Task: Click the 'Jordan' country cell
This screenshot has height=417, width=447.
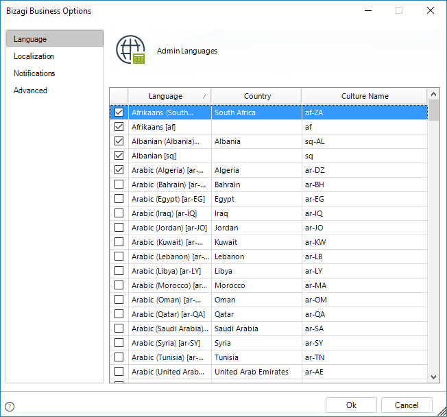Action: point(256,228)
